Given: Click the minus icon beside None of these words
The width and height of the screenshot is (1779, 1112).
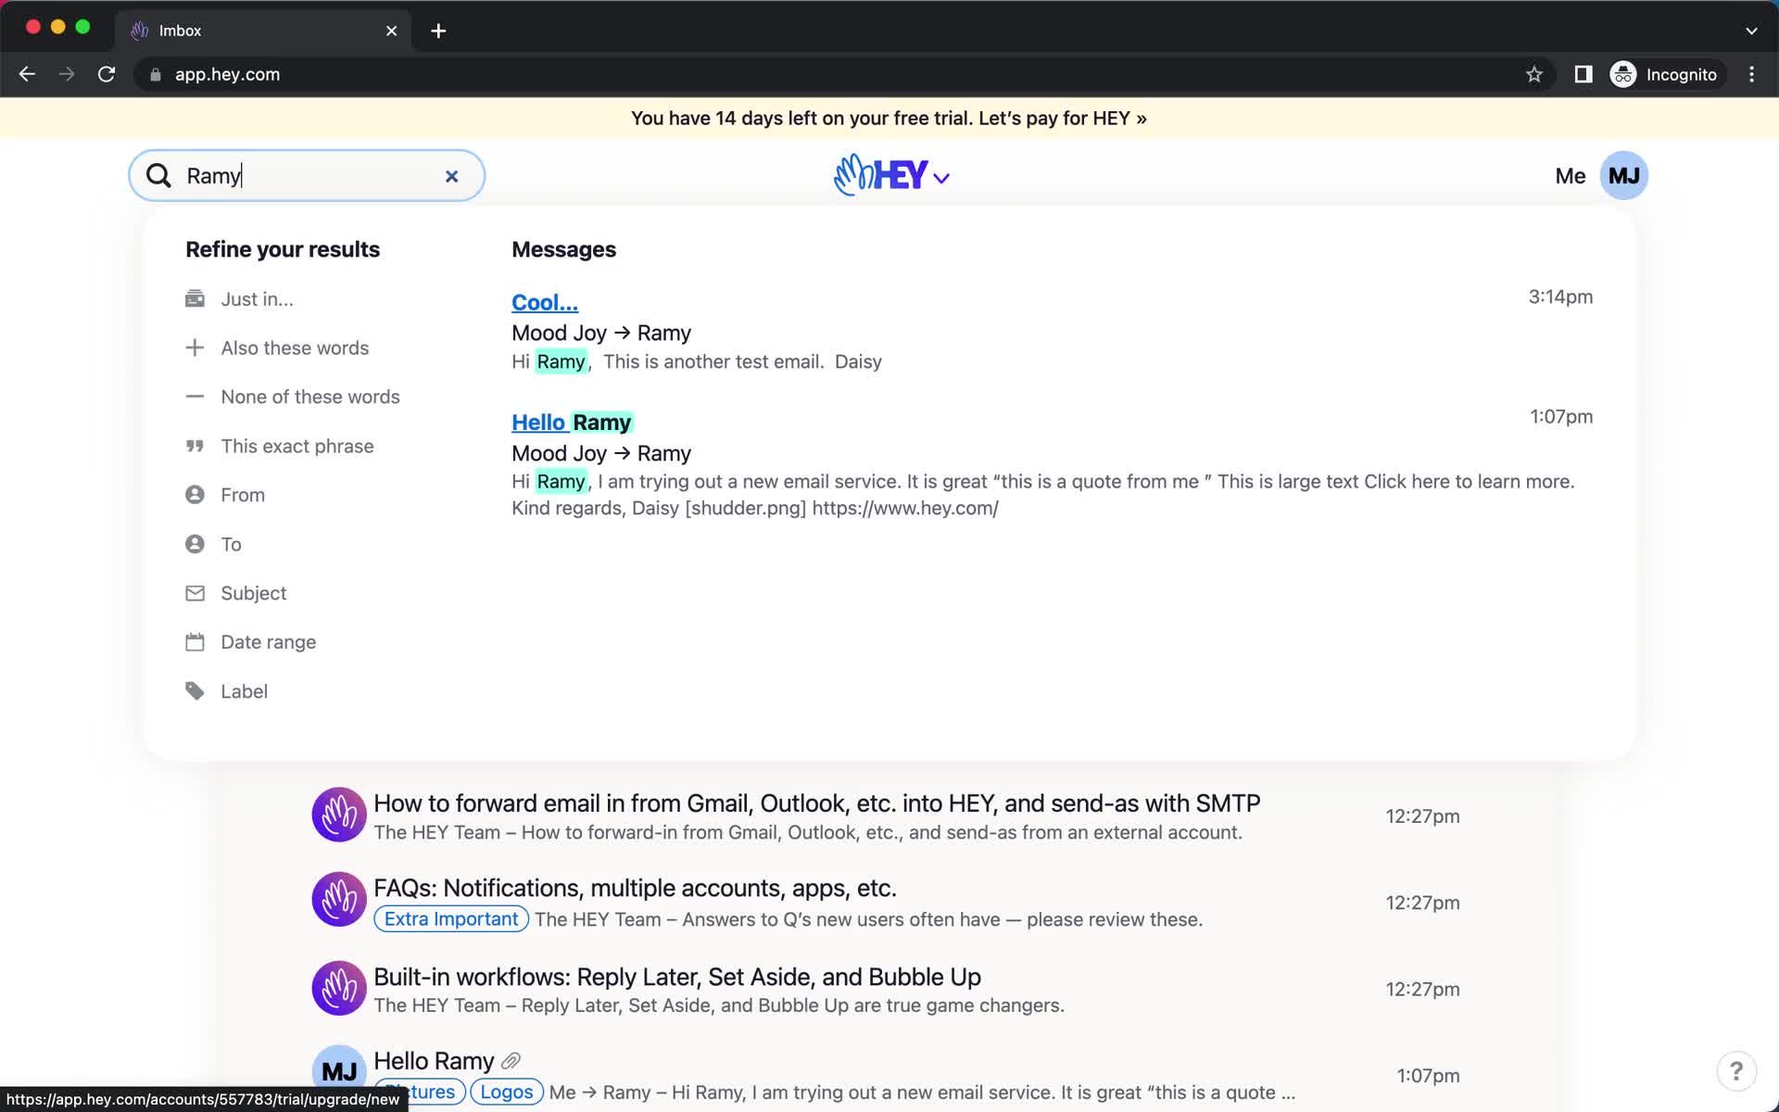Looking at the screenshot, I should 195,397.
